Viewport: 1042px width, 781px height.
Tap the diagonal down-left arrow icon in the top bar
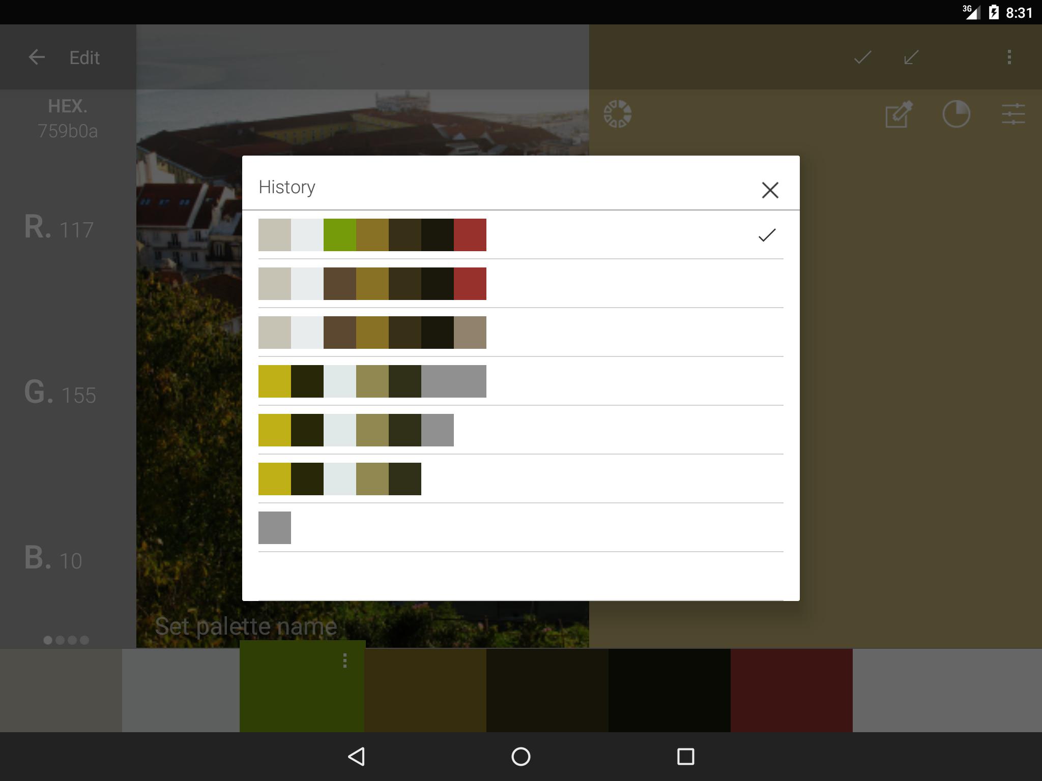click(x=911, y=57)
